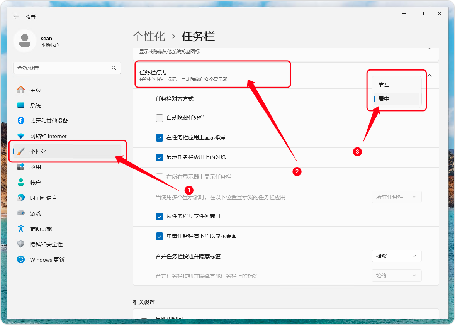Uncheck 显示任务栏应用上的闪烁

click(x=159, y=157)
